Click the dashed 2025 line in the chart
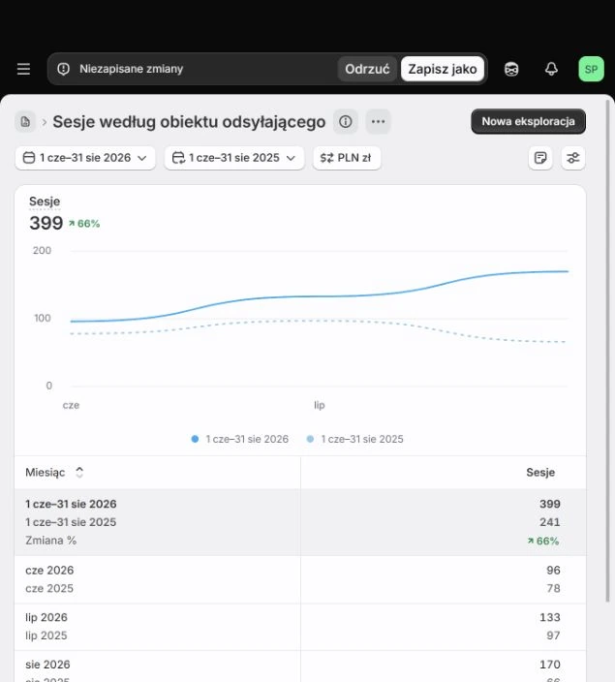 tap(320, 321)
